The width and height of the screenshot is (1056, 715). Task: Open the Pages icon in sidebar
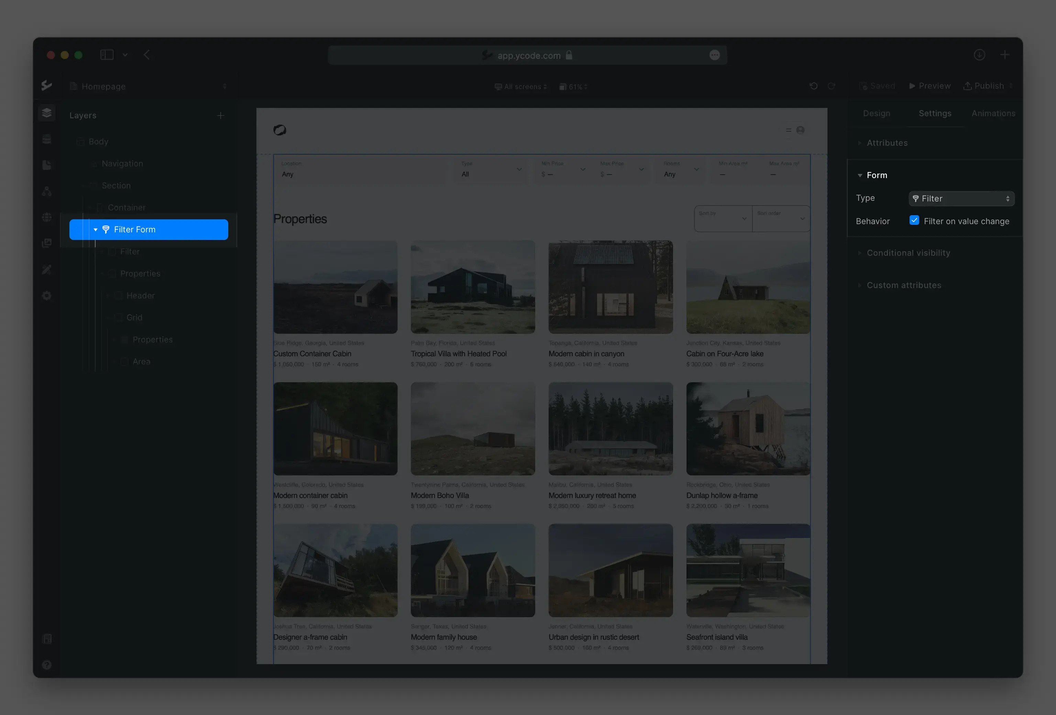tap(46, 165)
